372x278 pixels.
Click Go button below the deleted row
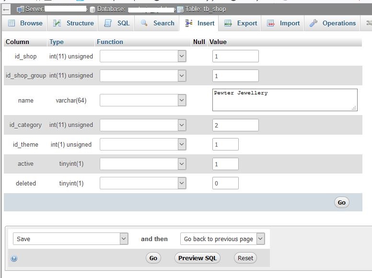[x=341, y=202]
